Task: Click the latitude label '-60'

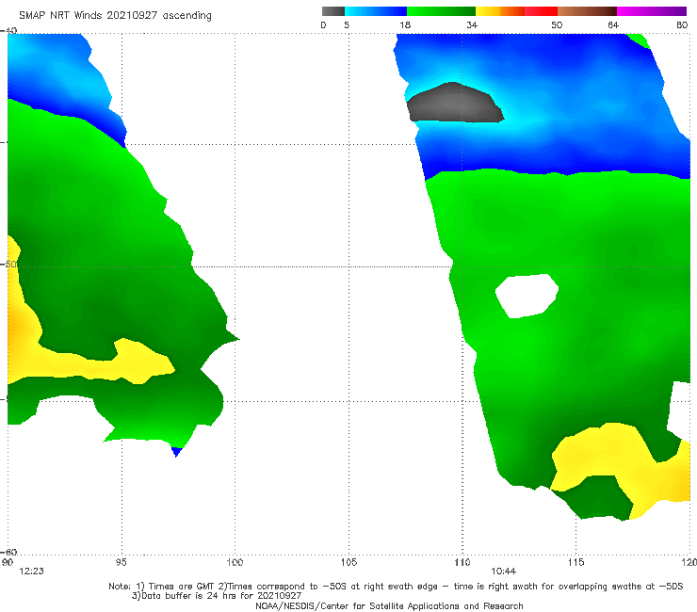Action: 8,552
